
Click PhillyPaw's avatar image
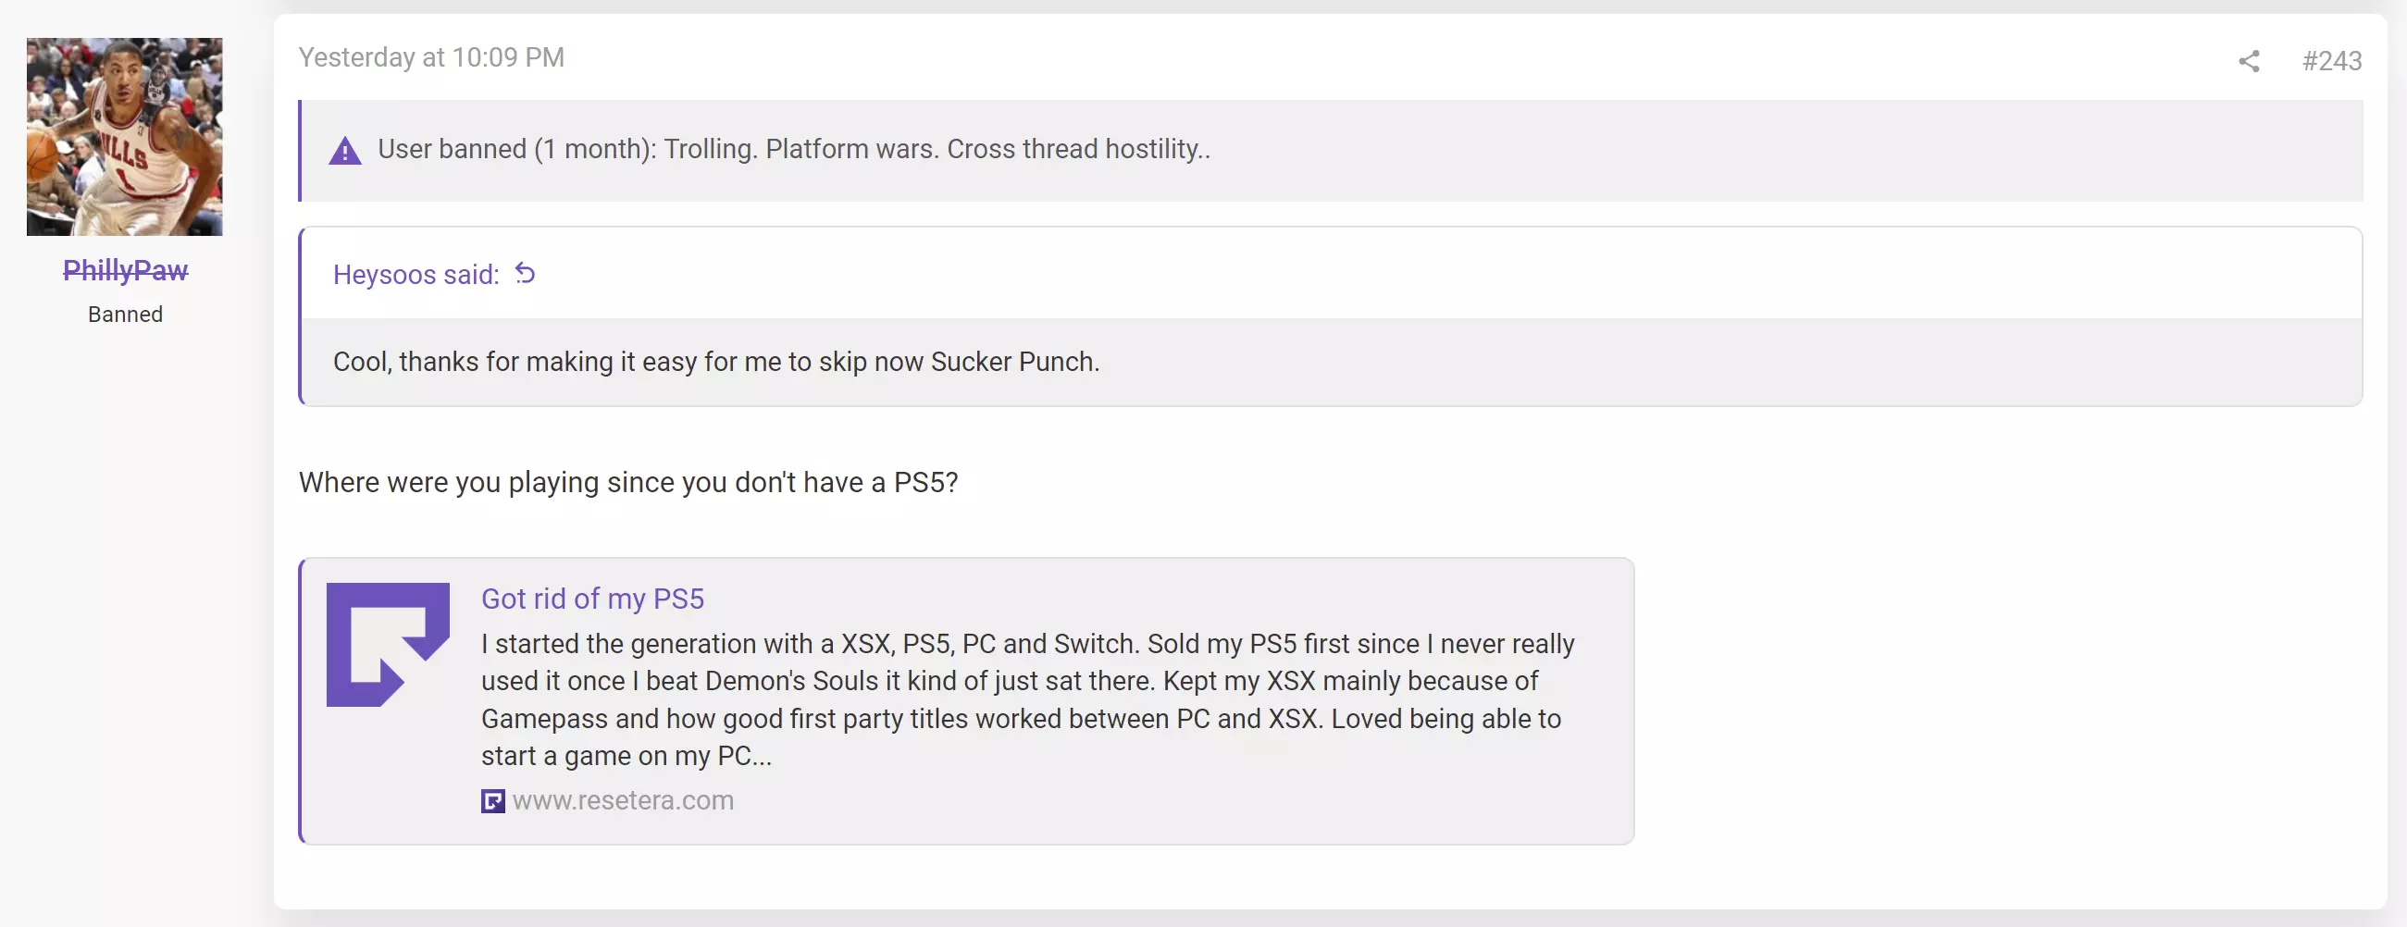pos(124,136)
